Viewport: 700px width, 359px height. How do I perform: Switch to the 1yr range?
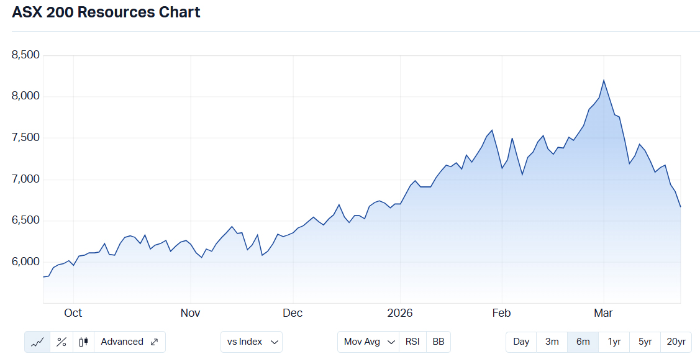point(614,342)
